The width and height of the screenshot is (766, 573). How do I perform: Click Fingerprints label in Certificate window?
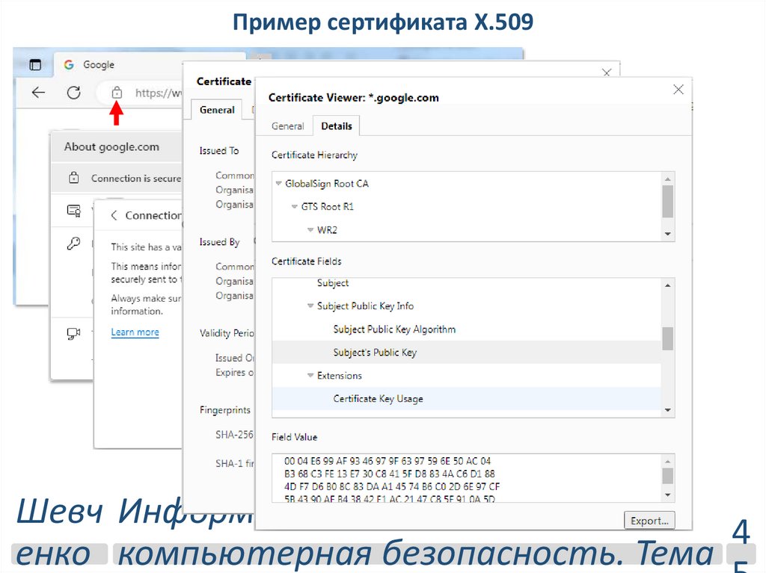click(x=224, y=410)
